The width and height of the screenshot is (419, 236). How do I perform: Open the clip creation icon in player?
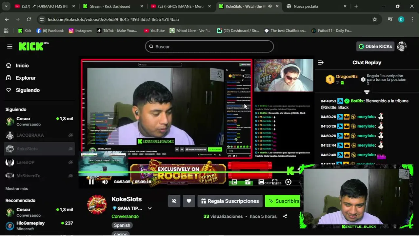pos(248,182)
